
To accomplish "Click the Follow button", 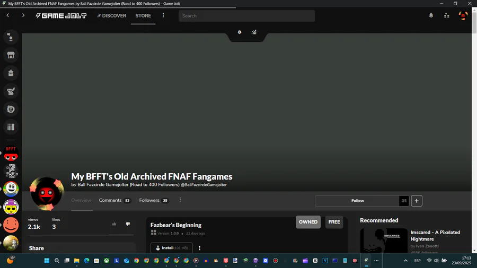I will point(357,201).
